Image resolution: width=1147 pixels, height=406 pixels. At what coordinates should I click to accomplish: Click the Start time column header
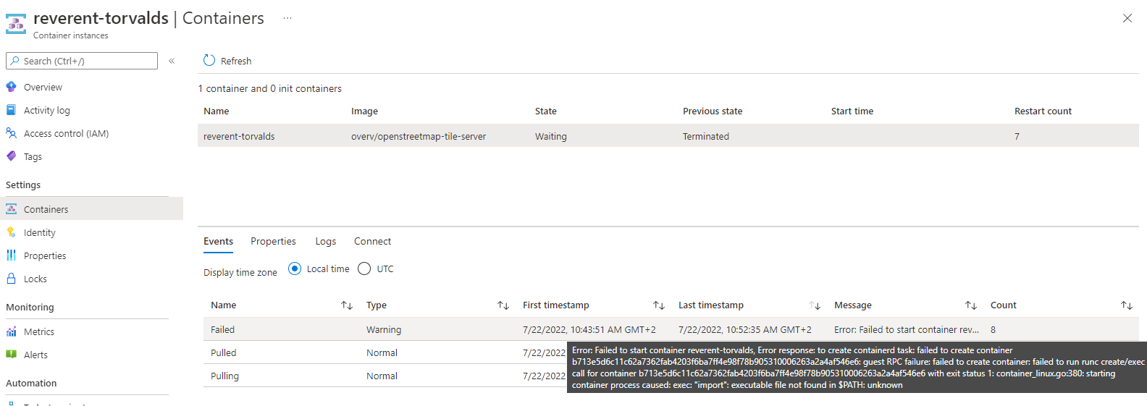coord(852,111)
